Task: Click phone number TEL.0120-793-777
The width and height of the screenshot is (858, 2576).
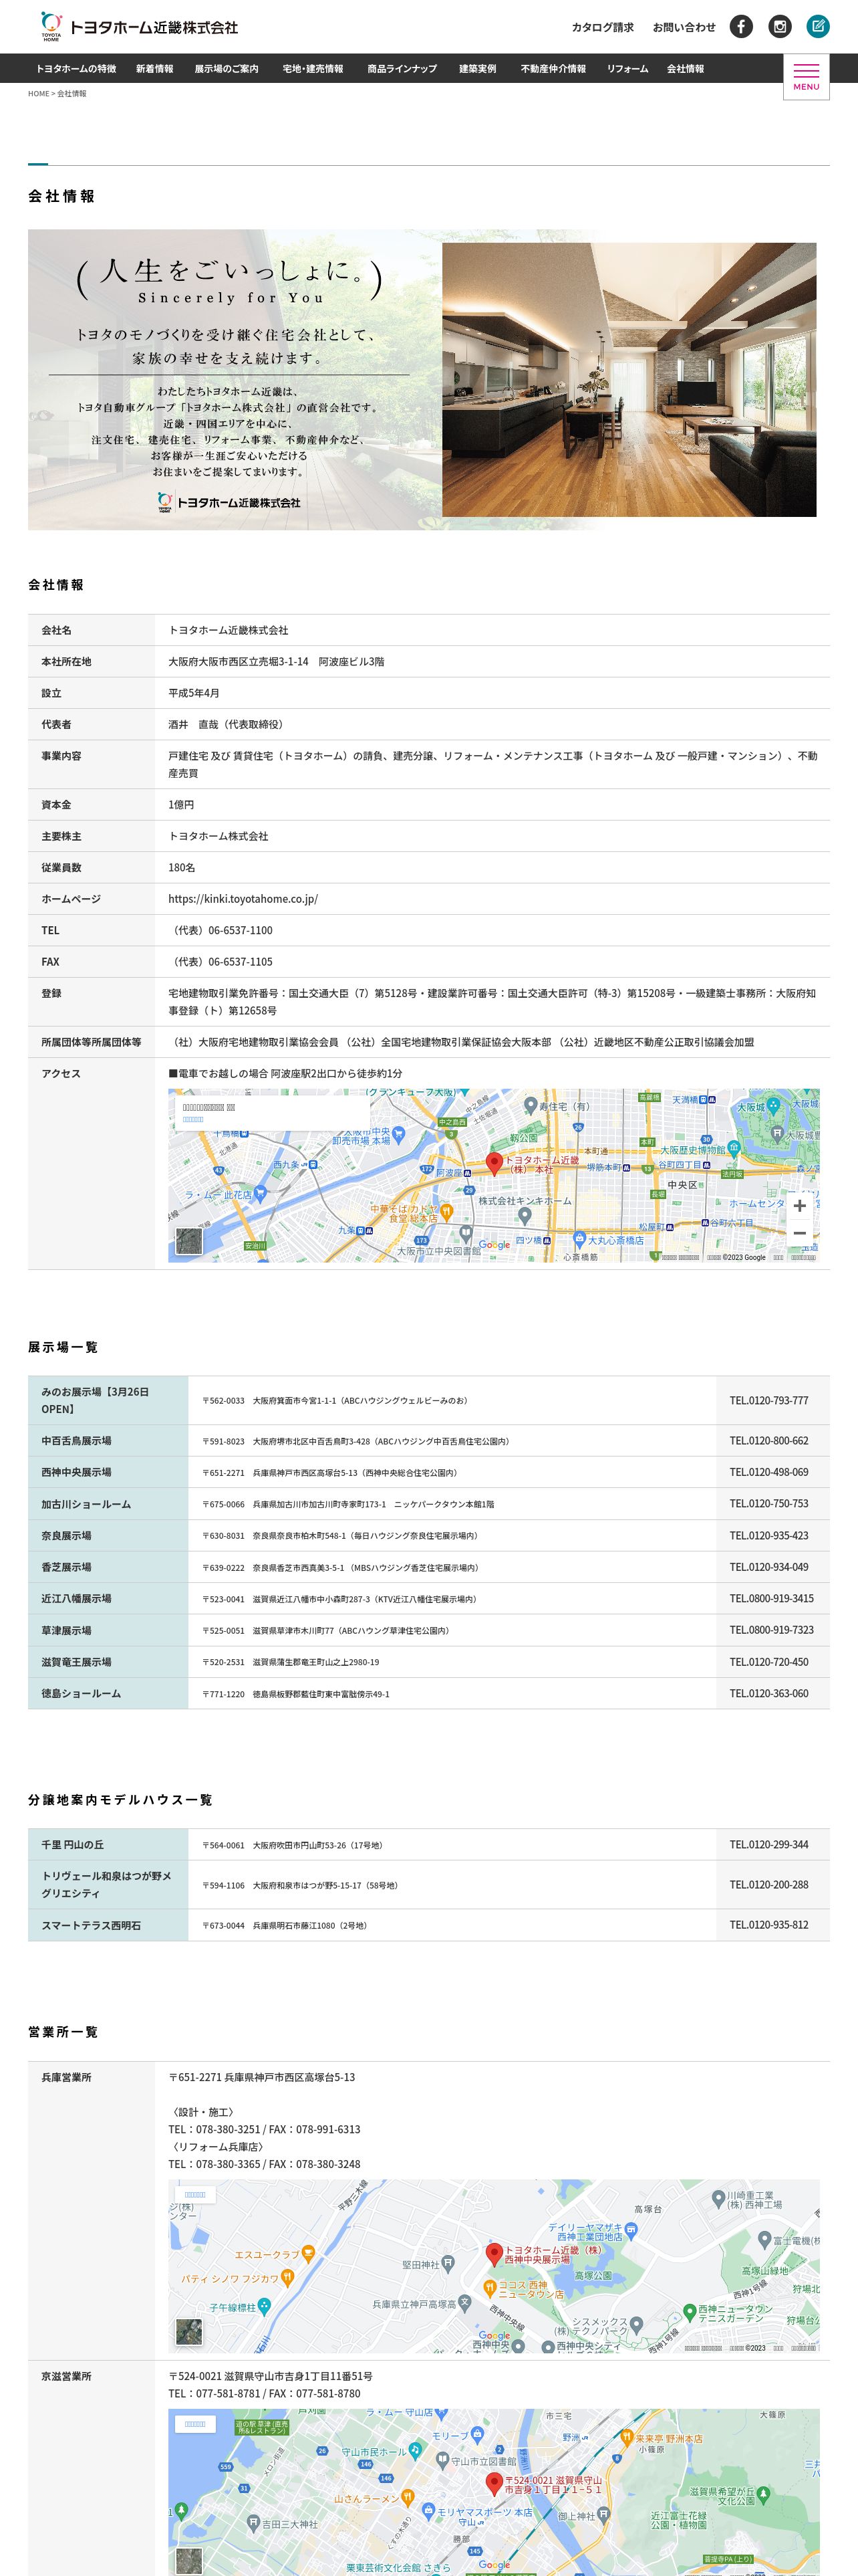Action: (769, 1400)
